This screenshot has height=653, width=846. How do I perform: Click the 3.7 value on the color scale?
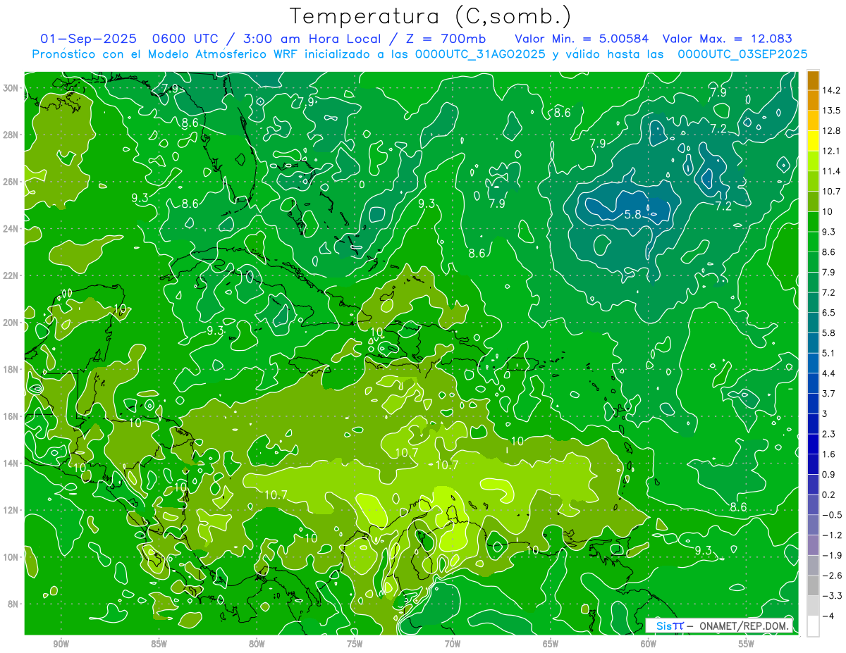828,393
